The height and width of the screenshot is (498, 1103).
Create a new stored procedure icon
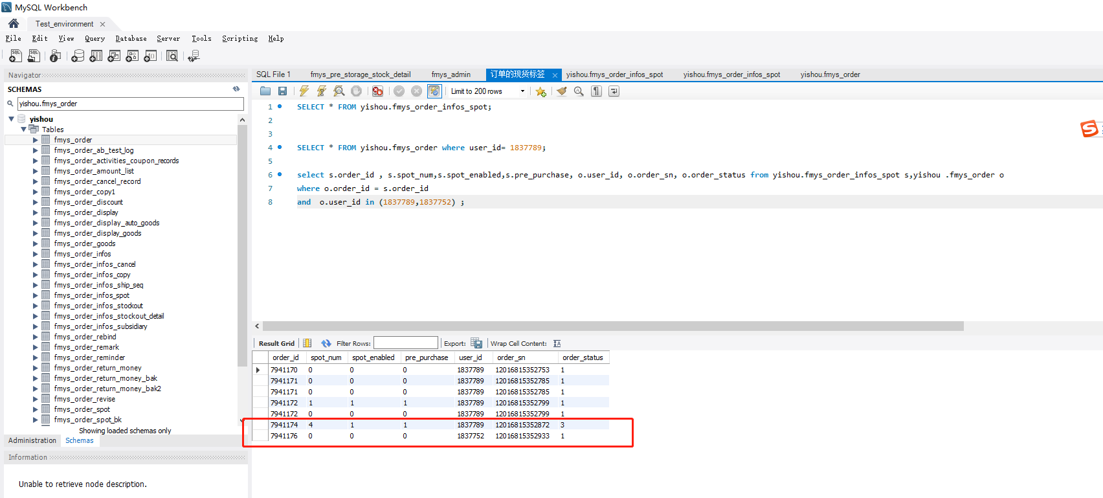132,56
